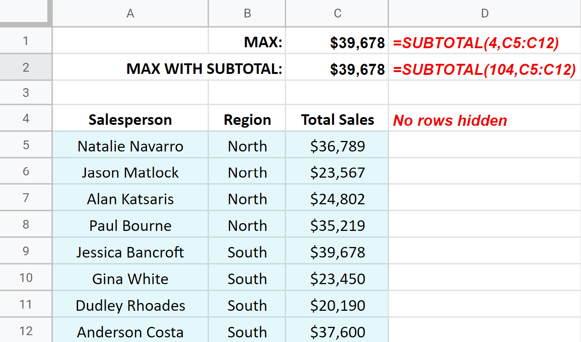
Task: Select row 3 header
Action: (26, 92)
